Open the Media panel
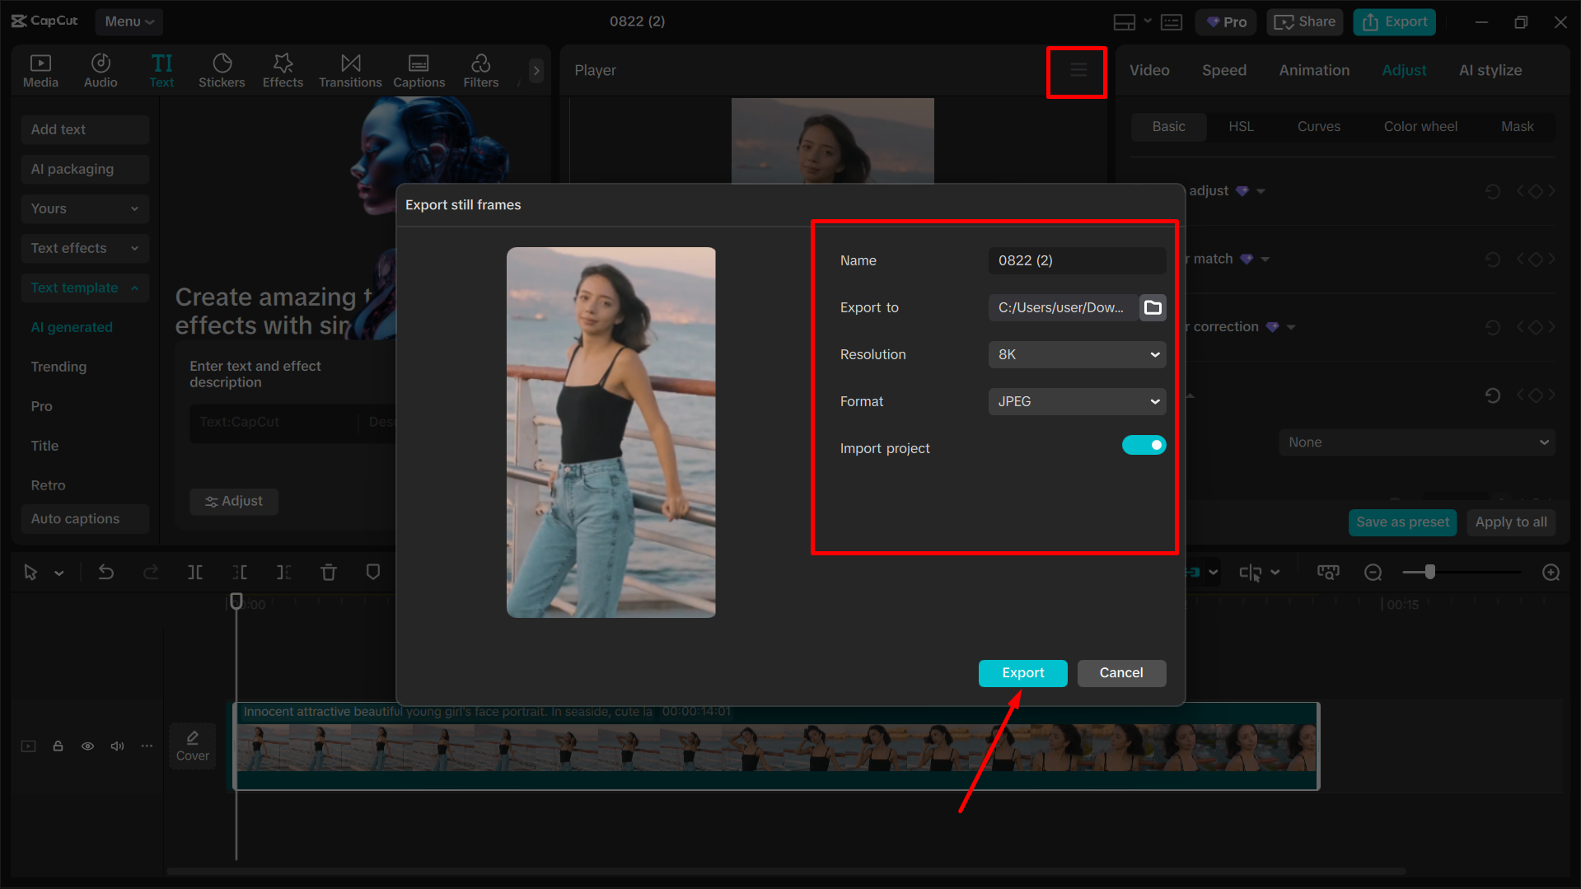 [40, 71]
